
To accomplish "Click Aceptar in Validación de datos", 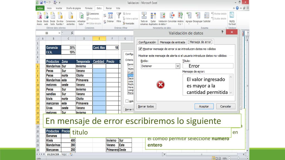I will tap(204, 106).
